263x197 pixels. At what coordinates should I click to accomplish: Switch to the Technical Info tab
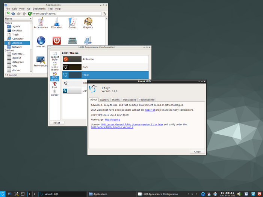[x=147, y=100]
